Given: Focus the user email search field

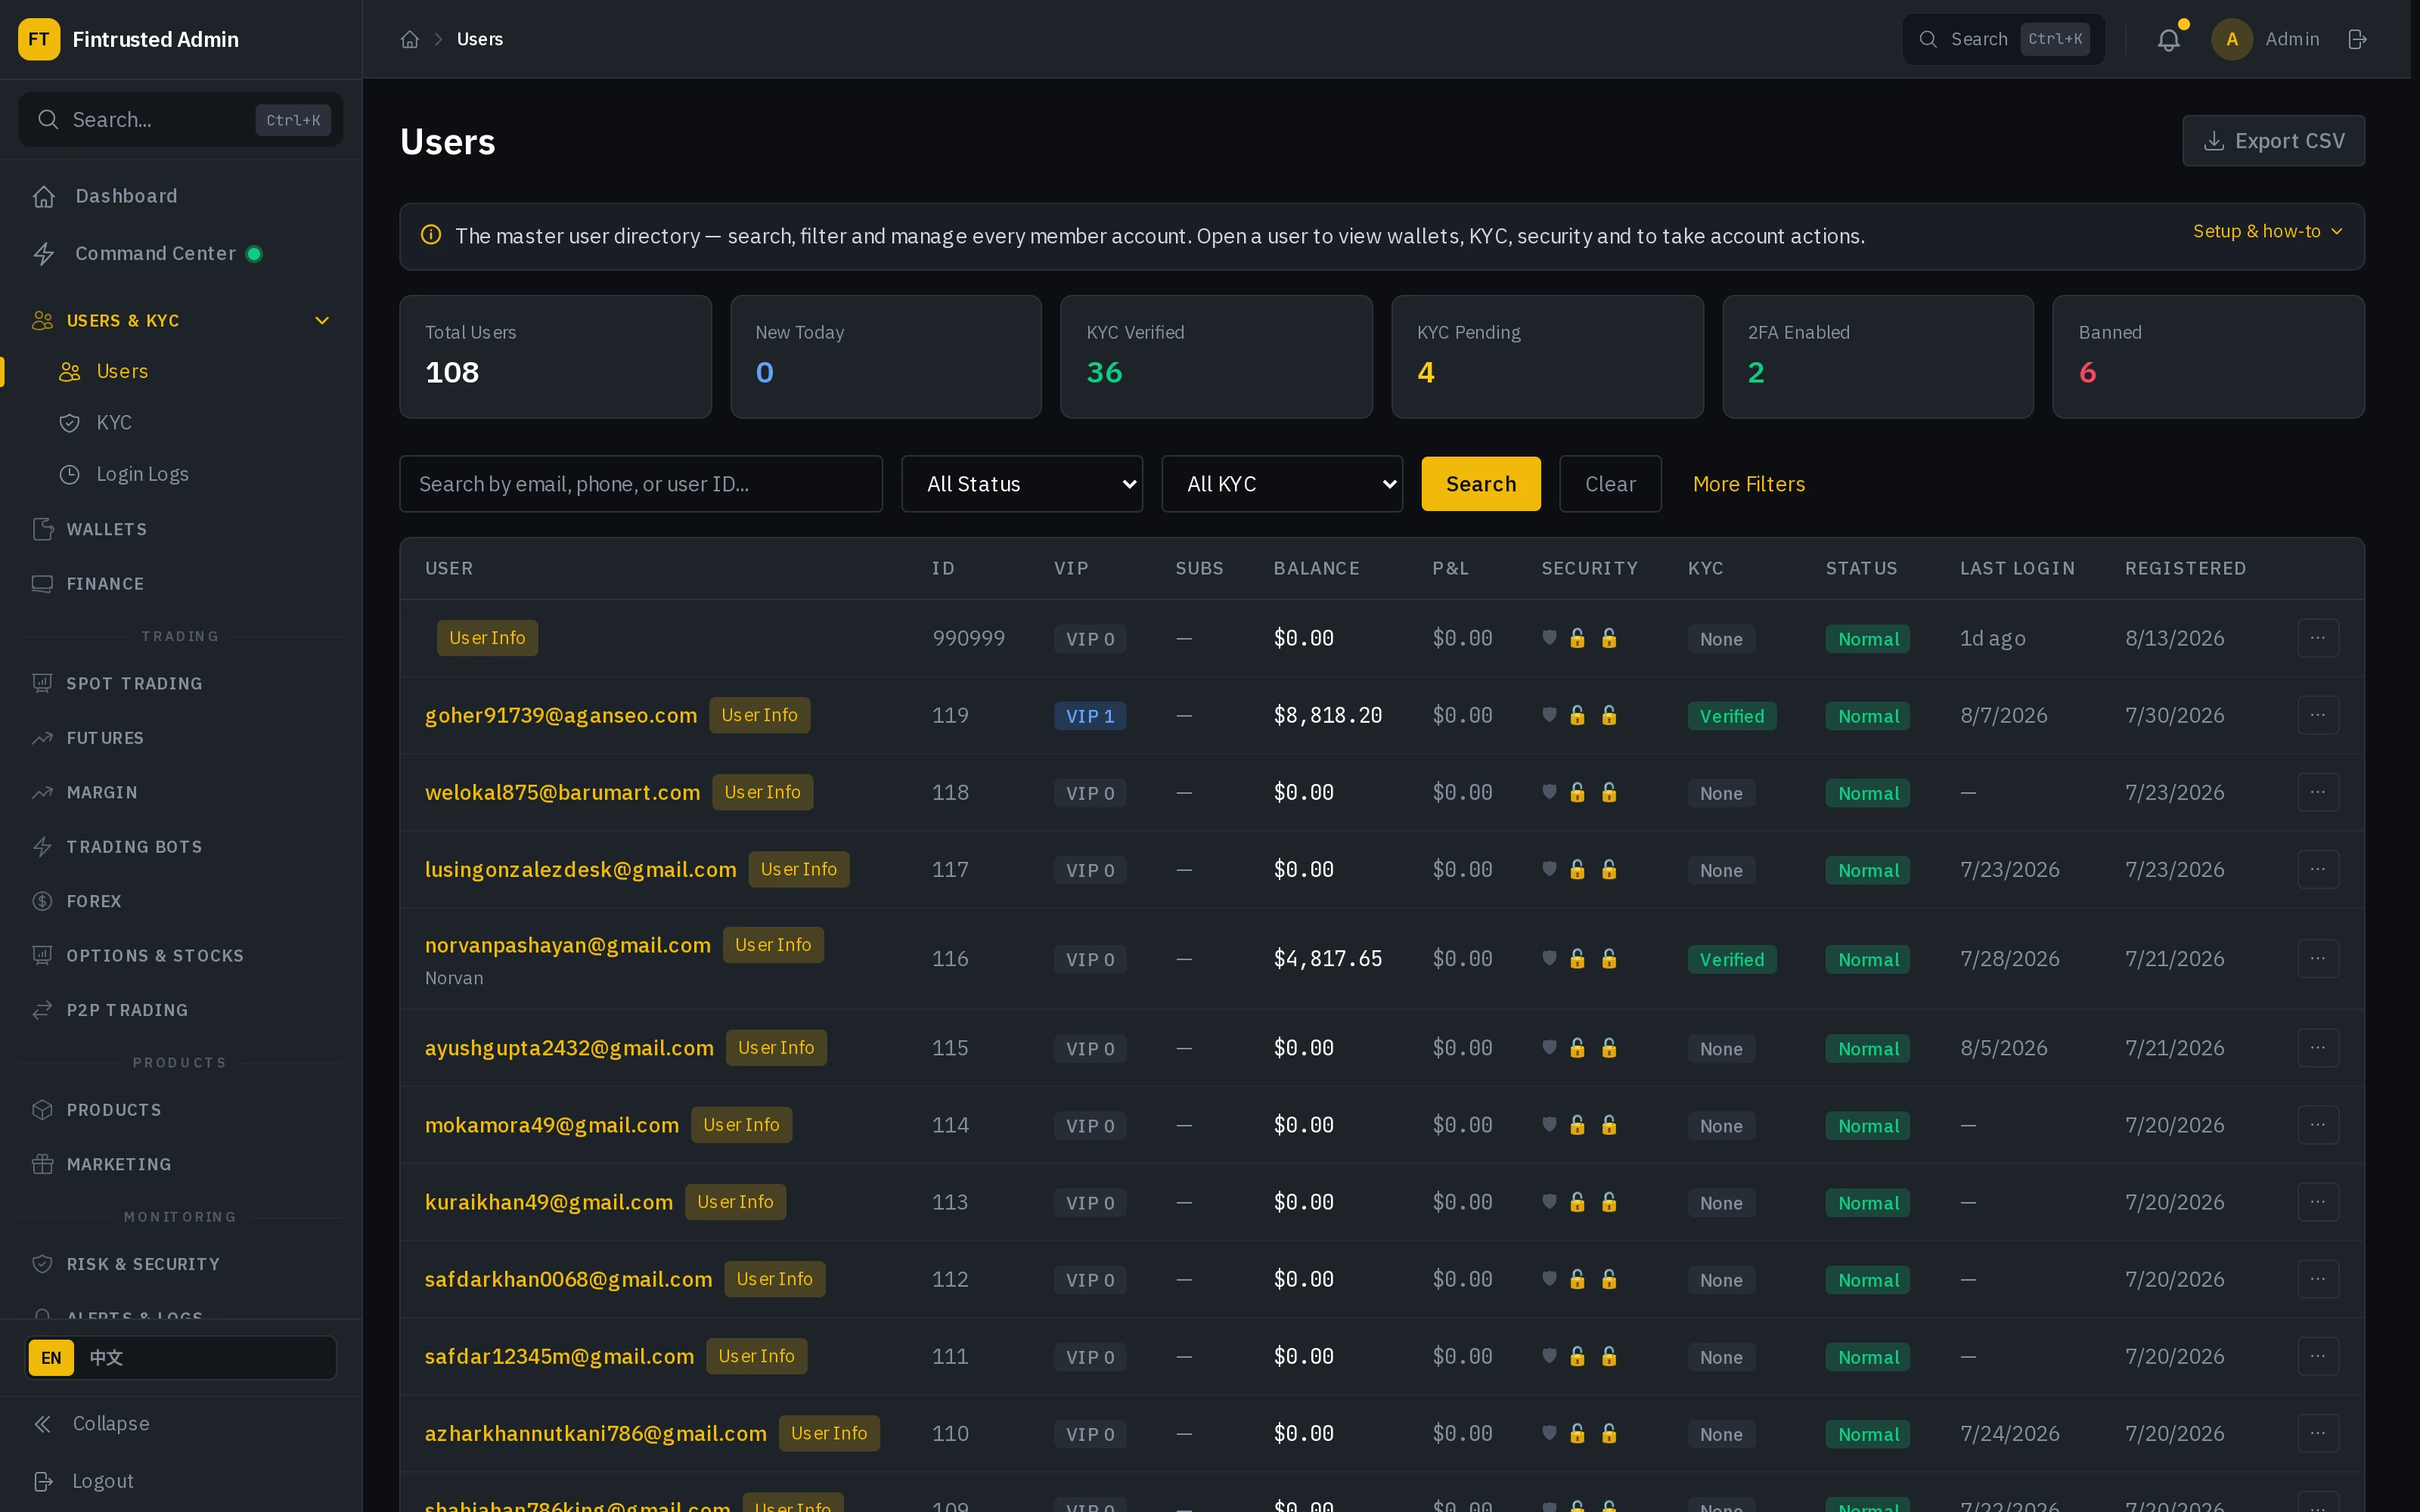Looking at the screenshot, I should [x=641, y=484].
